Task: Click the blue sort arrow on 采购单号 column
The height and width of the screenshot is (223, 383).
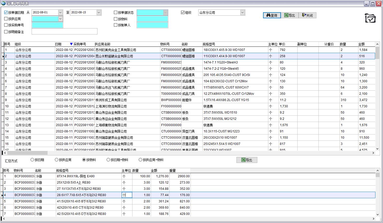Action: point(71,44)
